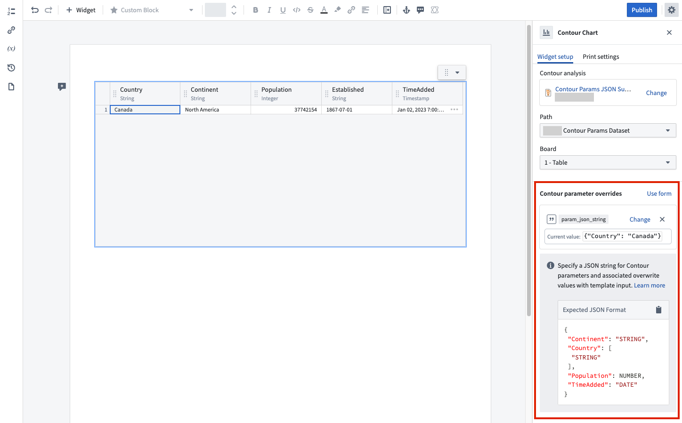The width and height of the screenshot is (682, 423).
Task: Add an anchor from the toolbar
Action: click(406, 10)
